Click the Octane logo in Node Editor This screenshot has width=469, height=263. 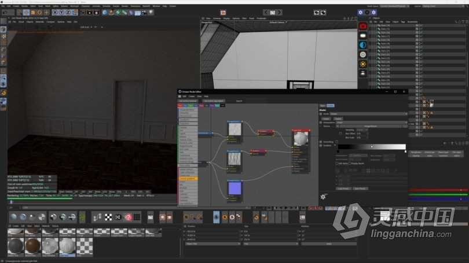323,197
